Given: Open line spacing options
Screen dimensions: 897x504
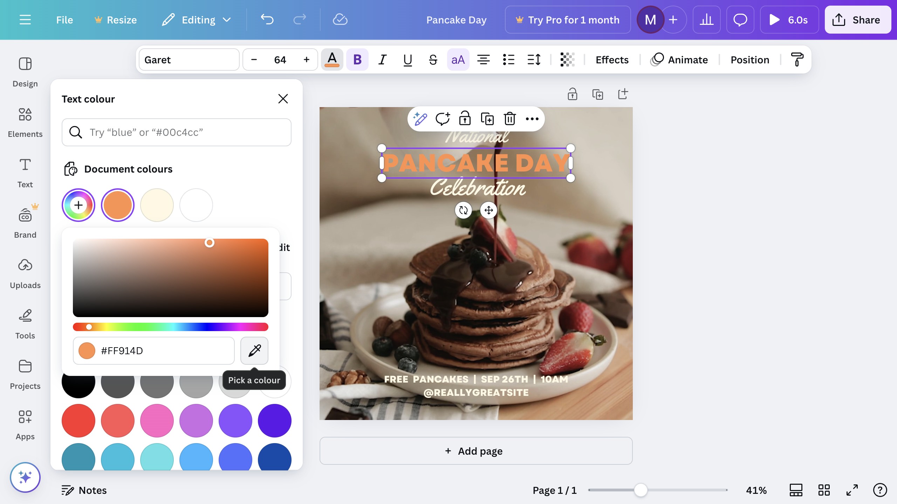Looking at the screenshot, I should 534,60.
